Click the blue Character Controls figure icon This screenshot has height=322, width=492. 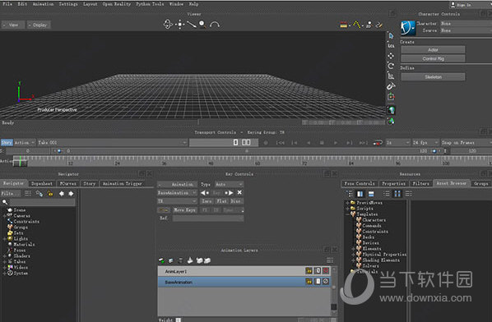408,28
